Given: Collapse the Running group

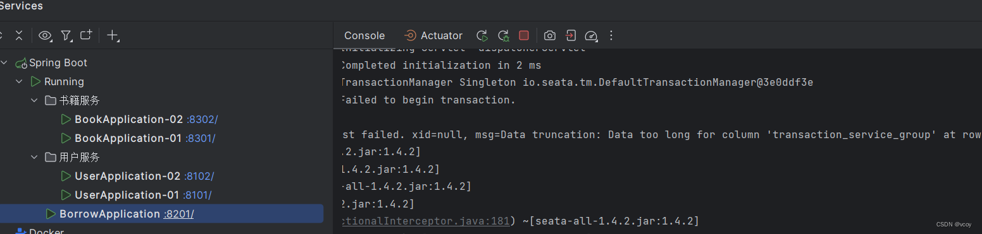Looking at the screenshot, I should point(20,81).
